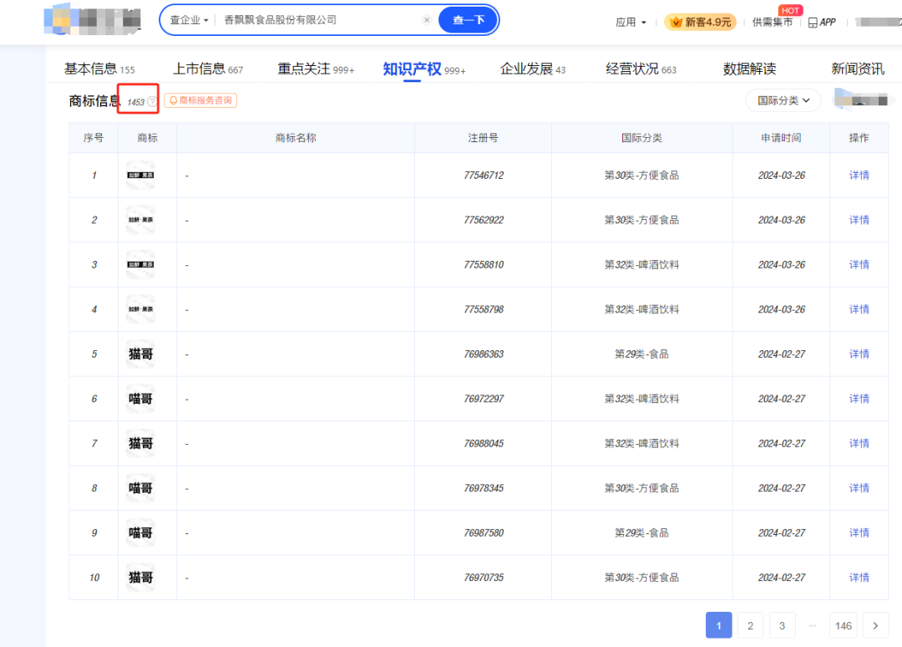The width and height of the screenshot is (902, 647).
Task: Switch to the 基本信息 tab
Action: (99, 69)
